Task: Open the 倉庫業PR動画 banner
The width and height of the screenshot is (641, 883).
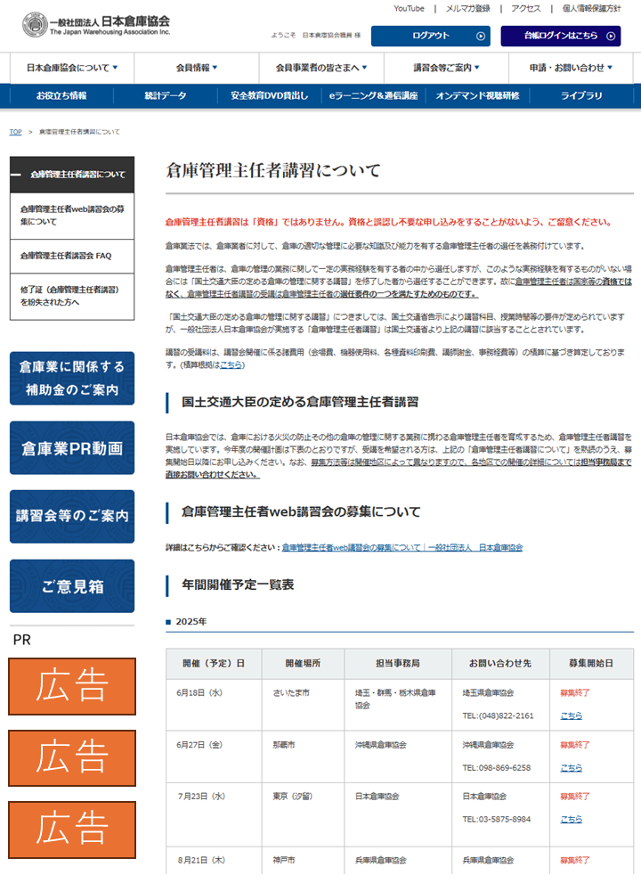Action: [72, 448]
